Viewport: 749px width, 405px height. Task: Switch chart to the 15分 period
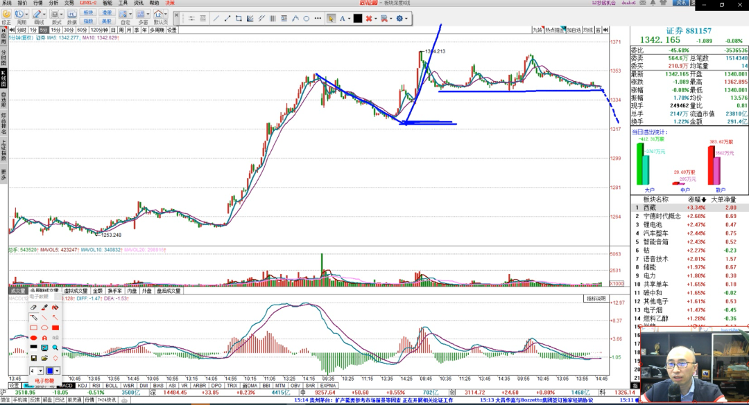(x=55, y=30)
